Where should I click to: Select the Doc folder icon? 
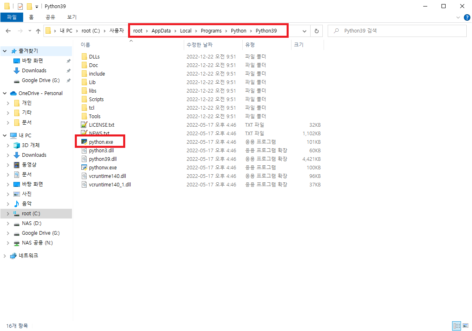point(84,65)
